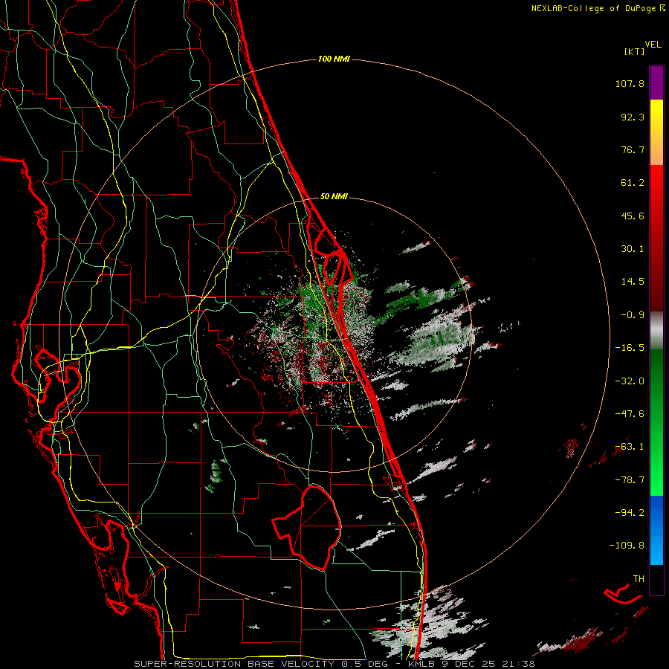The height and width of the screenshot is (669, 669).
Task: Select the -109.8 legend value
Action: pyautogui.click(x=627, y=546)
